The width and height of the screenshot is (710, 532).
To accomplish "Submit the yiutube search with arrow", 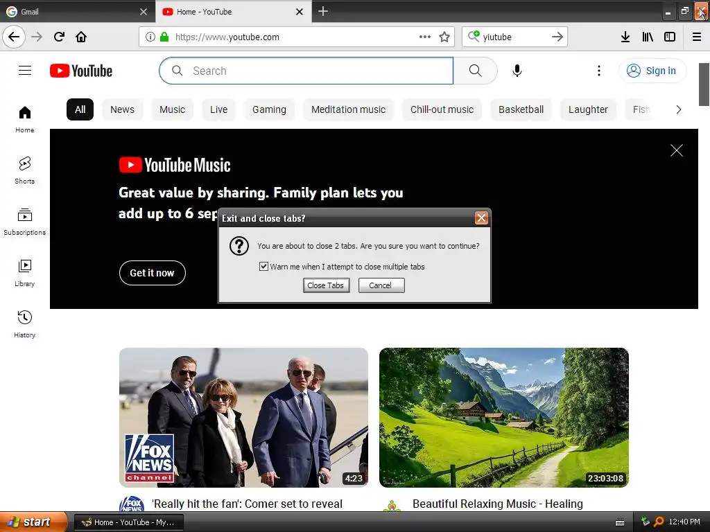I will click(x=557, y=37).
